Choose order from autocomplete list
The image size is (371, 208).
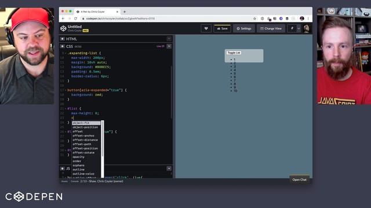coord(86,161)
